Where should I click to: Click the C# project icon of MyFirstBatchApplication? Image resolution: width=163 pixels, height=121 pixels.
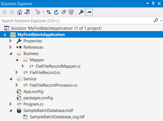coord(13,35)
